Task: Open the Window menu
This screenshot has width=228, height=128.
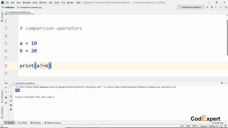Action: point(71,2)
